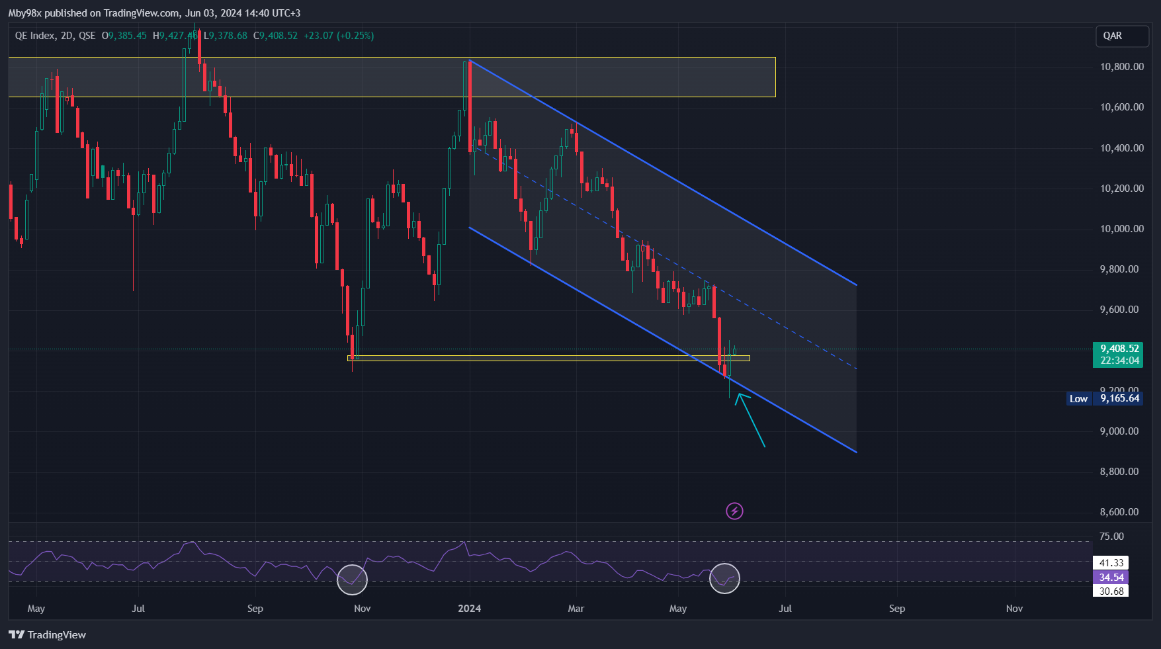This screenshot has width=1161, height=649.
Task: Click the Low 9,165.64 price label
Action: point(1105,398)
